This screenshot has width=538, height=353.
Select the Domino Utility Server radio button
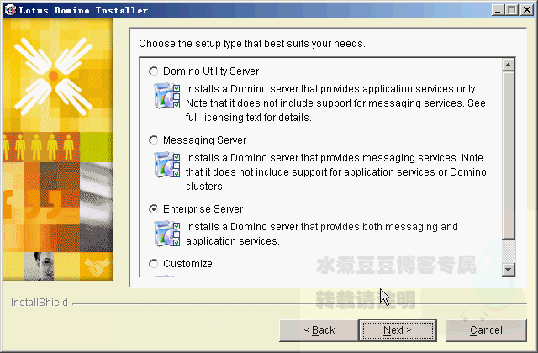(x=153, y=71)
